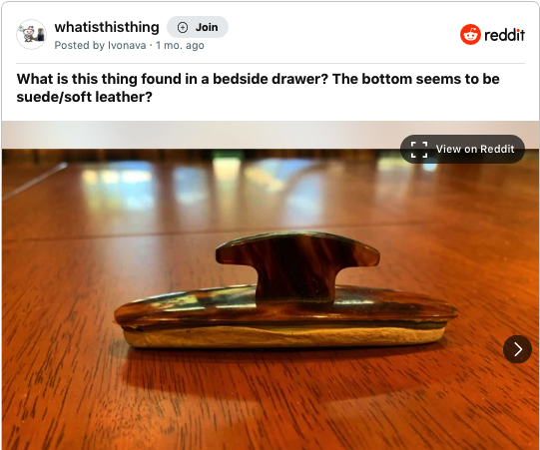Click the "suede/soft leather?" title line
The height and width of the screenshot is (450, 540).
tap(85, 97)
